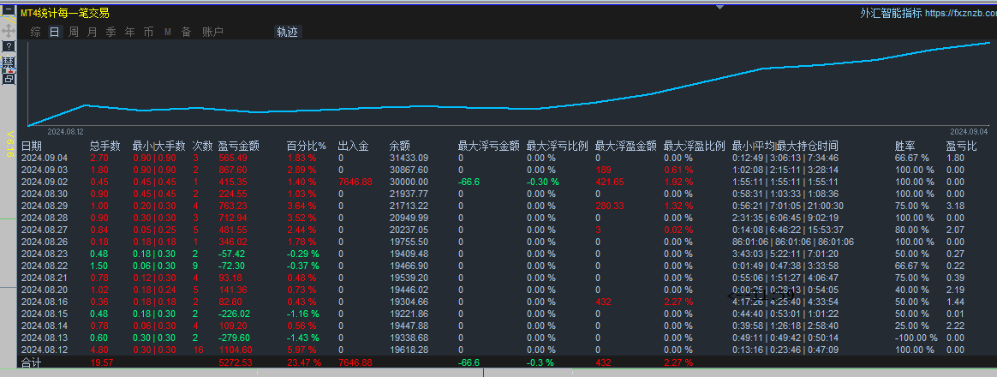Click the restore window icon in the left strip
The image size is (997, 377).
[x=9, y=79]
